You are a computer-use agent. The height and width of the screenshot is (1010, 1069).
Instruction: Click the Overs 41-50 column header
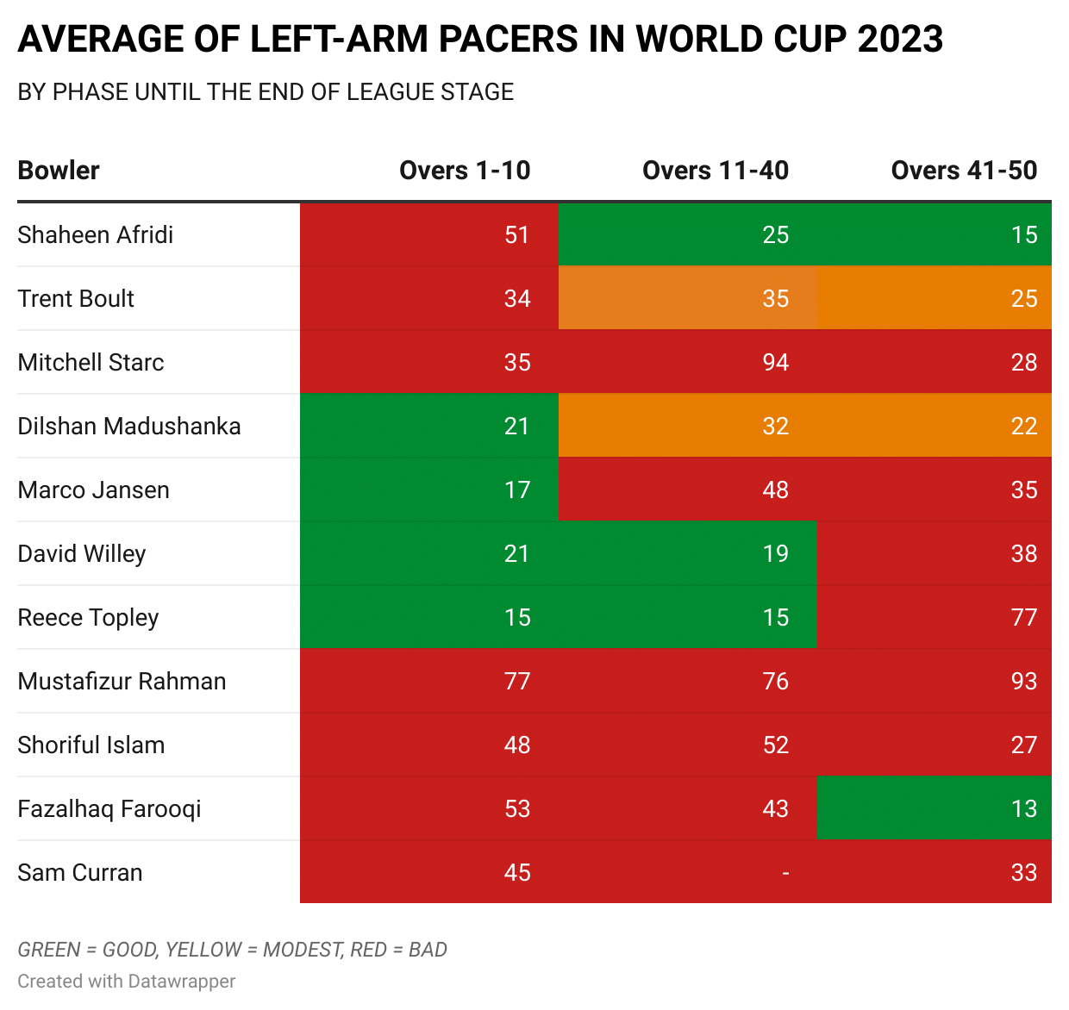pos(964,171)
